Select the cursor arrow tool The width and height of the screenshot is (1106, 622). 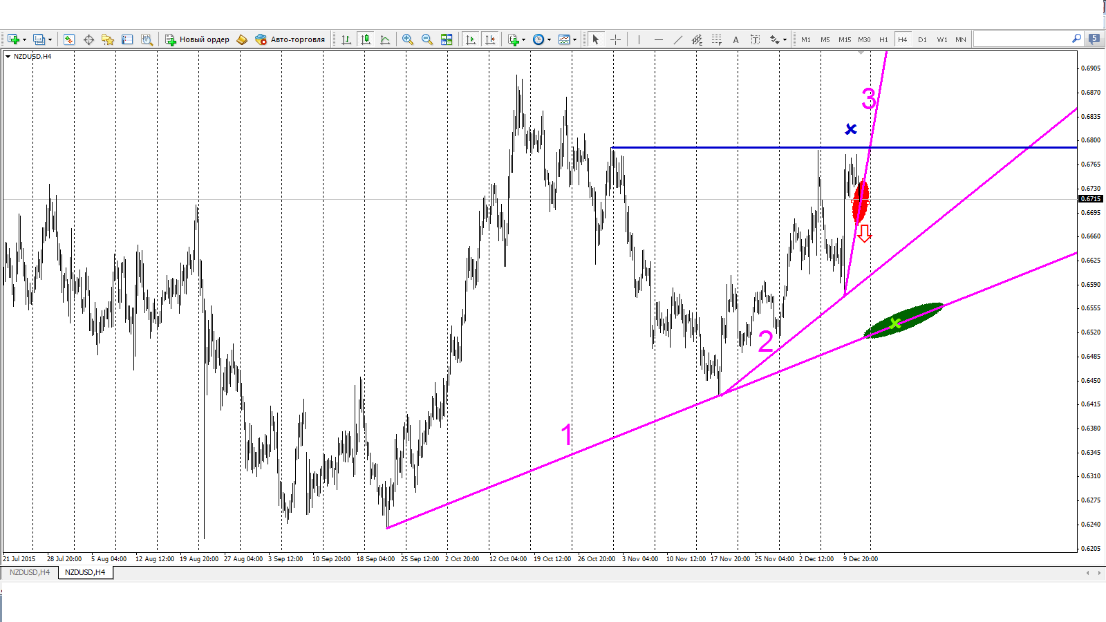point(596,39)
